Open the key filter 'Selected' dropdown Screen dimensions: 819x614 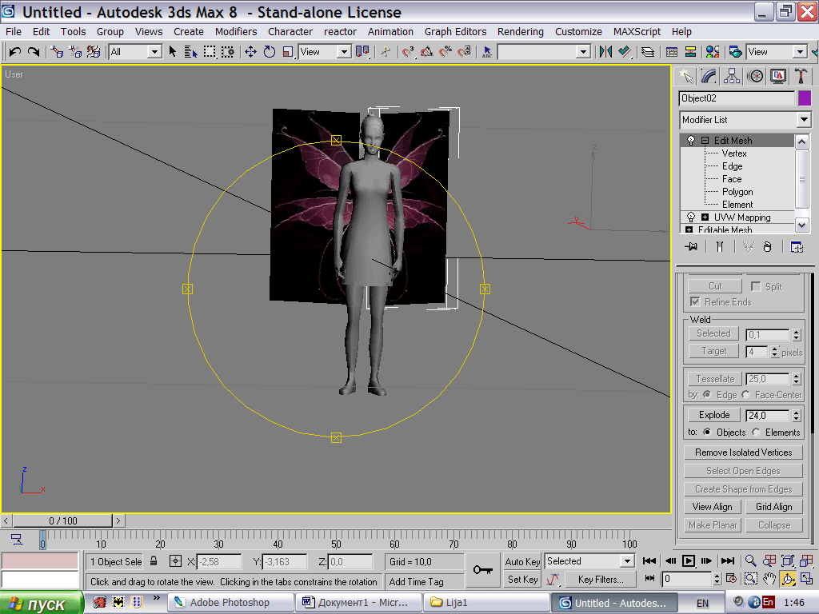tap(627, 561)
